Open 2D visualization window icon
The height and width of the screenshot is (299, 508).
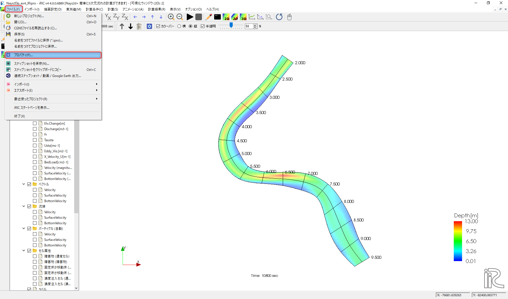(226, 17)
